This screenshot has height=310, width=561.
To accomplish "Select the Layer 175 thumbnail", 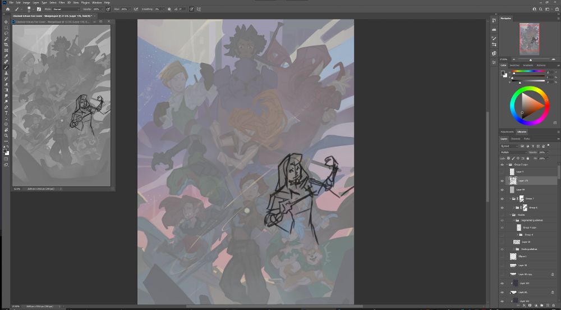I will click(x=512, y=181).
